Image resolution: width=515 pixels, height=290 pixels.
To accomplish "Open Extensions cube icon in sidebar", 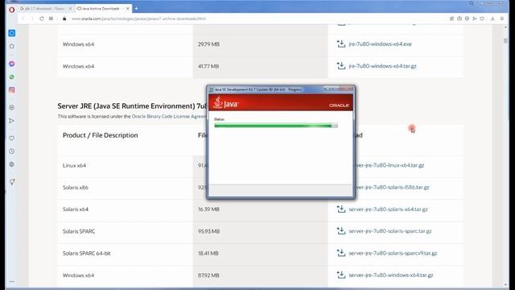I will point(12,164).
